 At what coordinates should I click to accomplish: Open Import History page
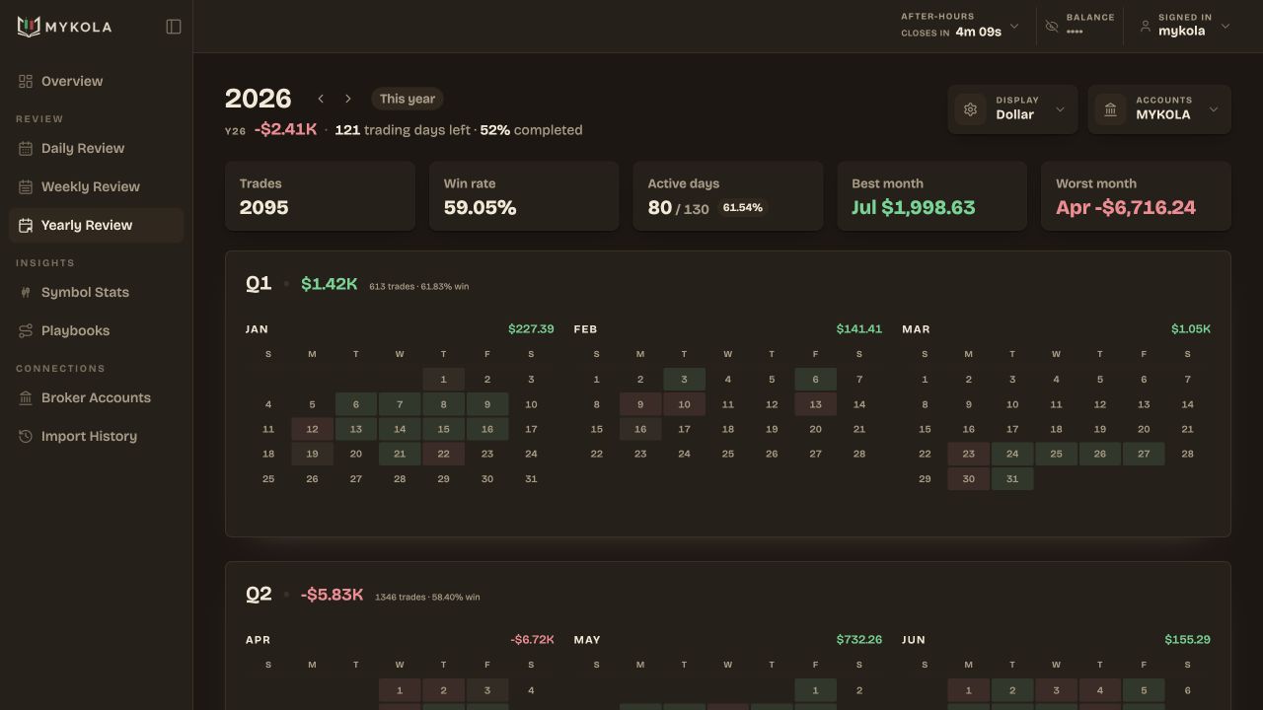[x=96, y=436]
